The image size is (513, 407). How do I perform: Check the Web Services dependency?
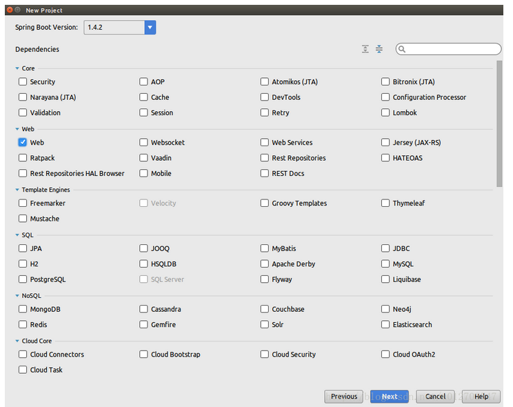click(264, 142)
